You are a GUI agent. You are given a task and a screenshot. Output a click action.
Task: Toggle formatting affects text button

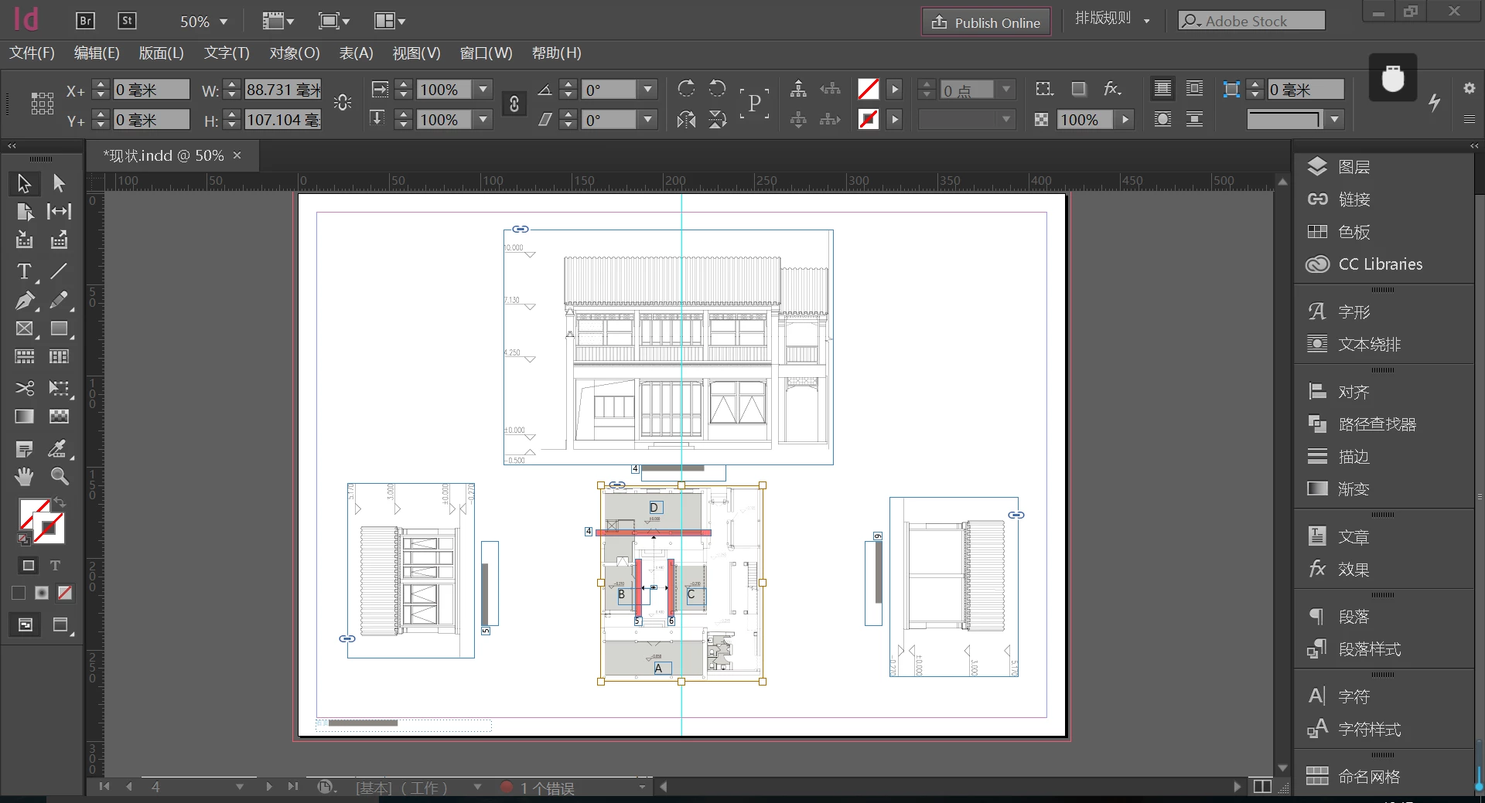56,566
